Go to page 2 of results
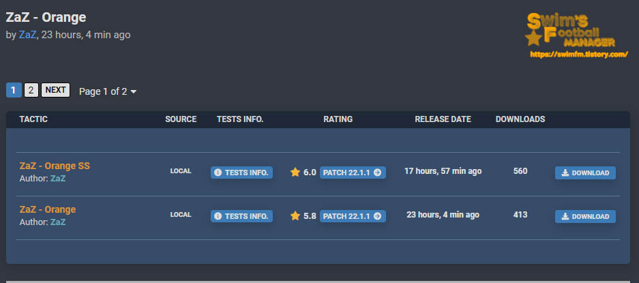Image resolution: width=639 pixels, height=283 pixels. (31, 90)
